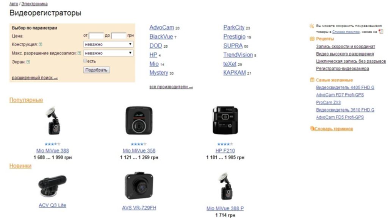Expand Макс. разрешение видеозаписи dropdown
The image size is (388, 222).
108,53
